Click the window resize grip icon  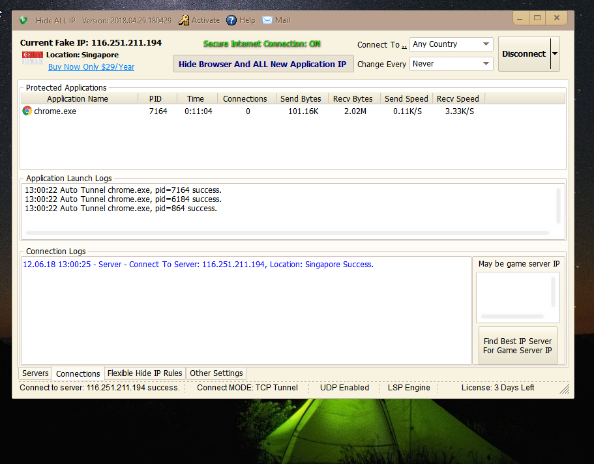click(565, 389)
